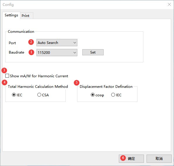Click the red number 4 marker near Total Harmonic
The height and width of the screenshot is (166, 174).
(4, 83)
